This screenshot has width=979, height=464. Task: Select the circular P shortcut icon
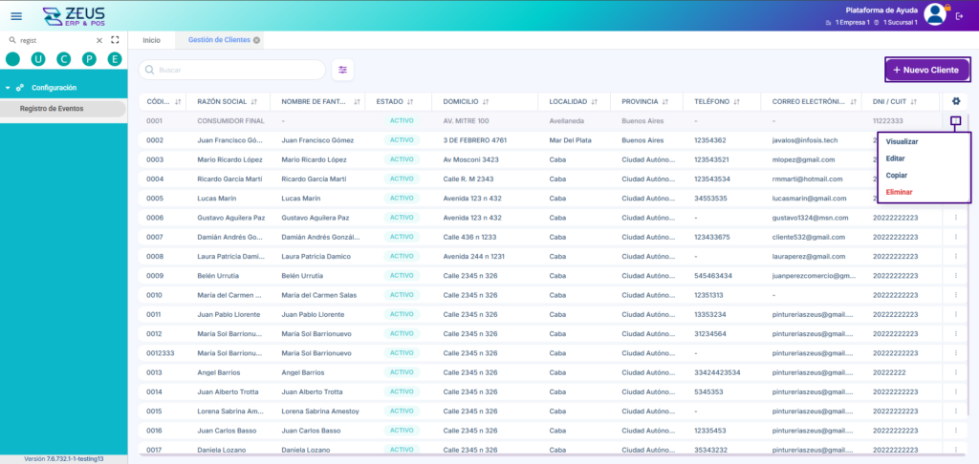point(89,59)
